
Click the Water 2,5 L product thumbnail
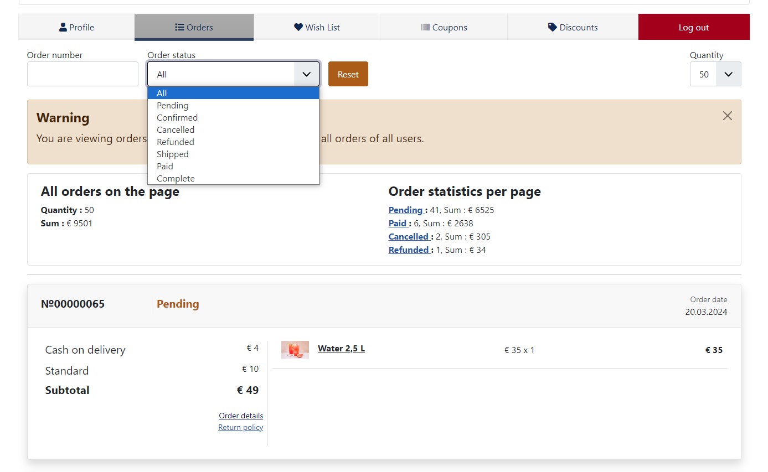point(295,350)
